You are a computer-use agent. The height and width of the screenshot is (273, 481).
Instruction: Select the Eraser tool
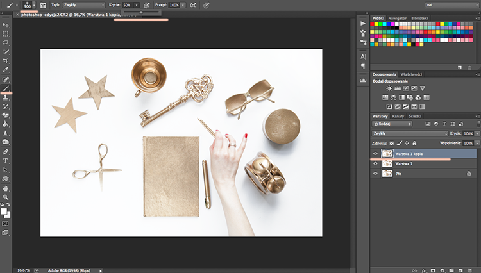pos(6,115)
